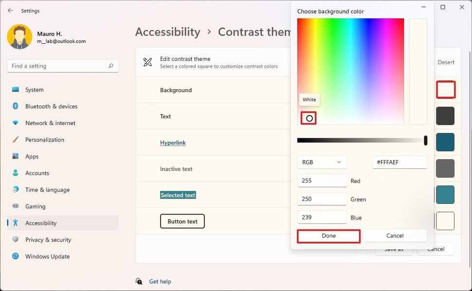Click Done to confirm the color
Screen dimensions: 472x291
click(x=328, y=236)
